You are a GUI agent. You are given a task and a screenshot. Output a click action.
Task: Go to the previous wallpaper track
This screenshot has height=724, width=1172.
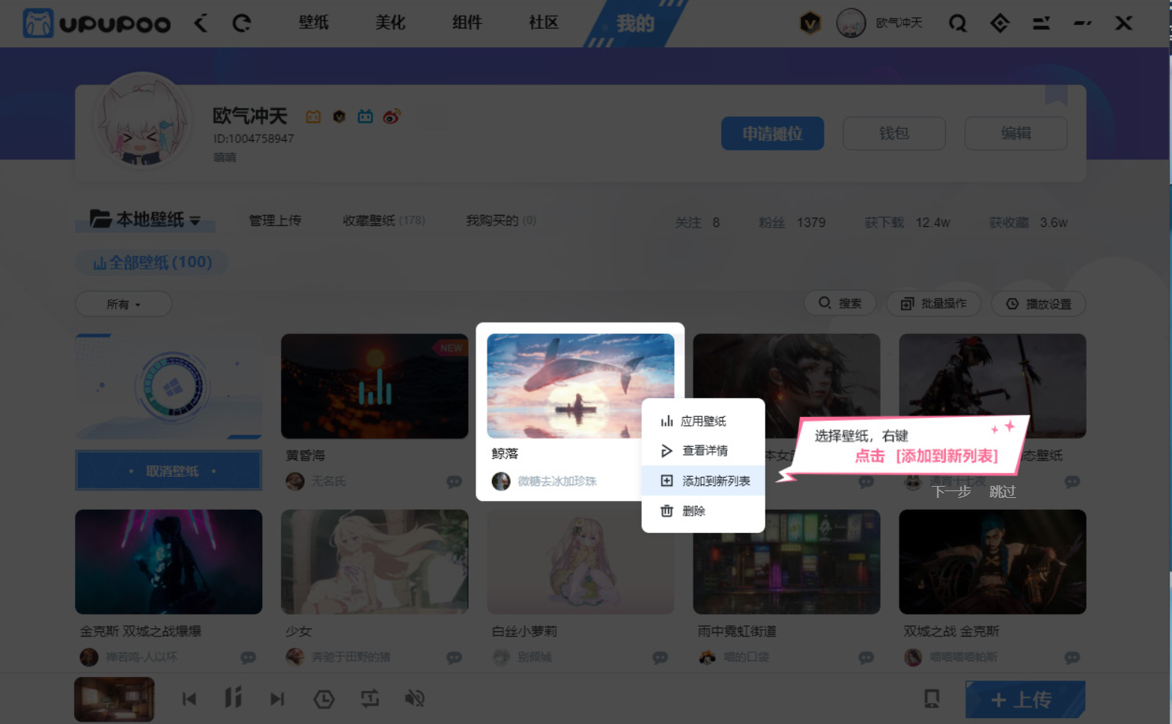(x=189, y=699)
